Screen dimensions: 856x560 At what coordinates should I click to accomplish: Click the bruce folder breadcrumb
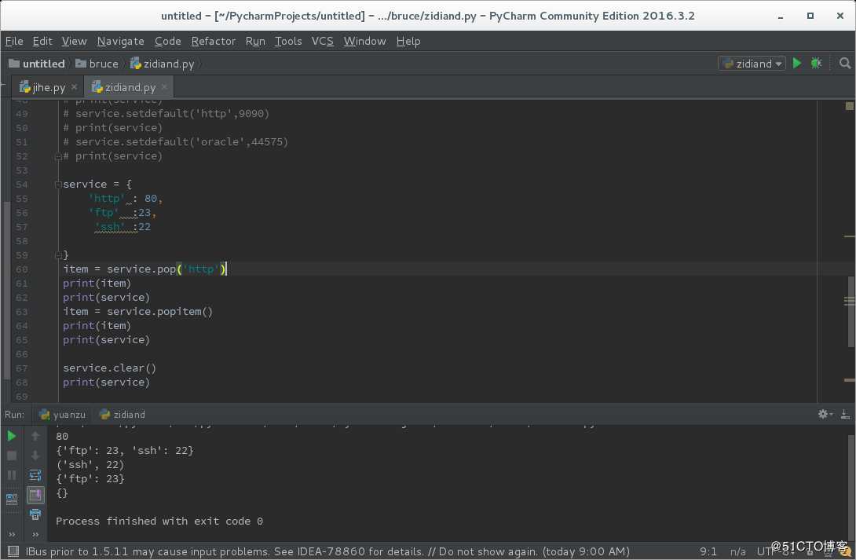(x=97, y=64)
